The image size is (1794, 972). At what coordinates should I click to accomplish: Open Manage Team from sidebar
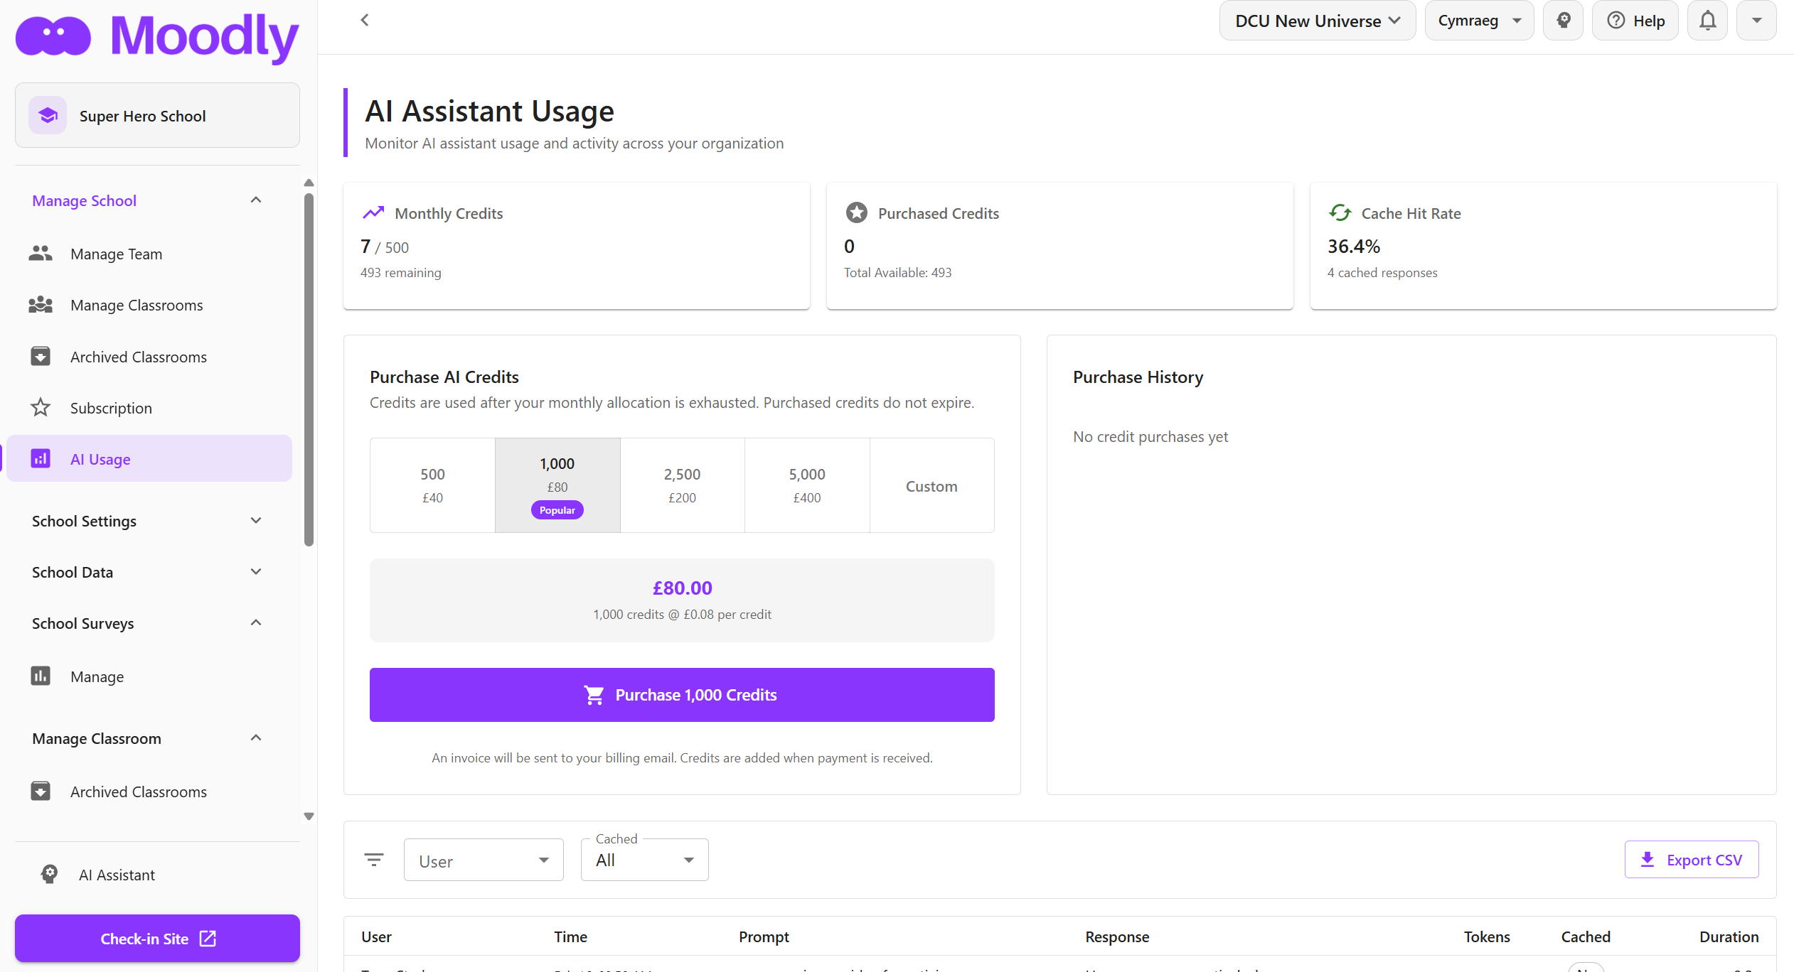point(116,254)
